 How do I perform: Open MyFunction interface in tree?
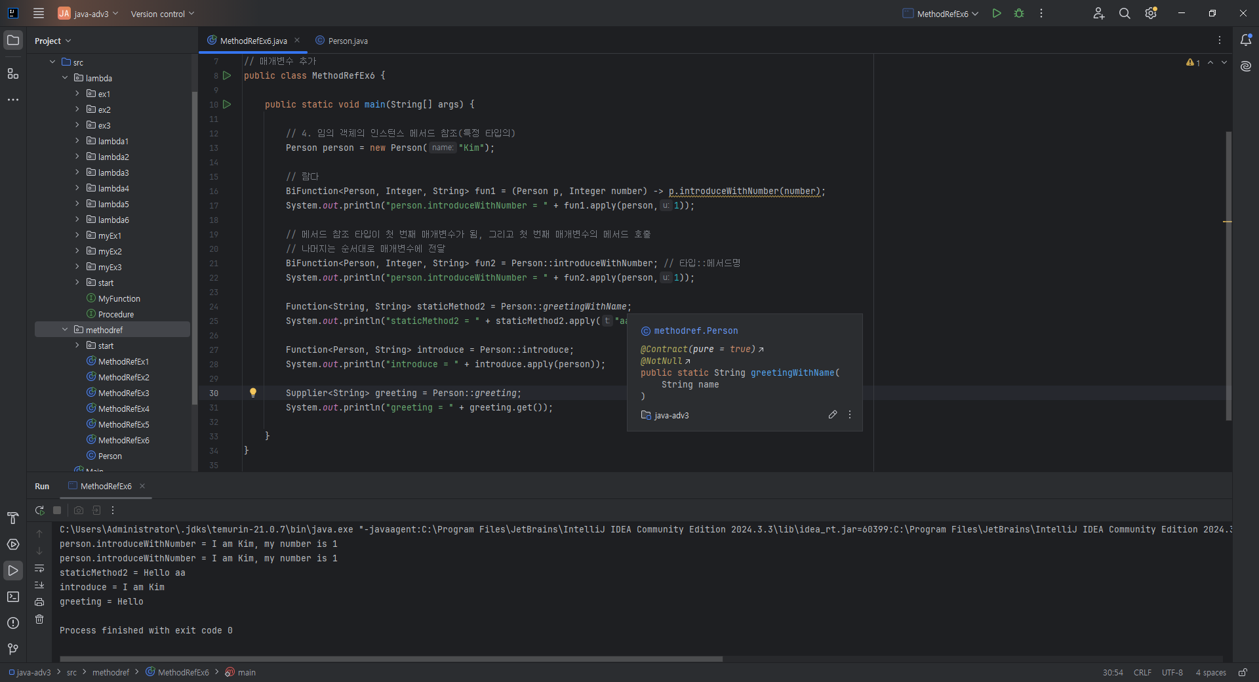(113, 298)
